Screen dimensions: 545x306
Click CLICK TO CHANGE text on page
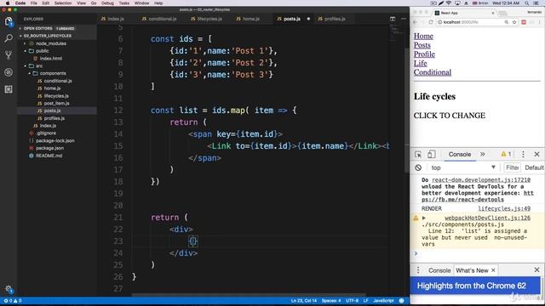(x=450, y=116)
